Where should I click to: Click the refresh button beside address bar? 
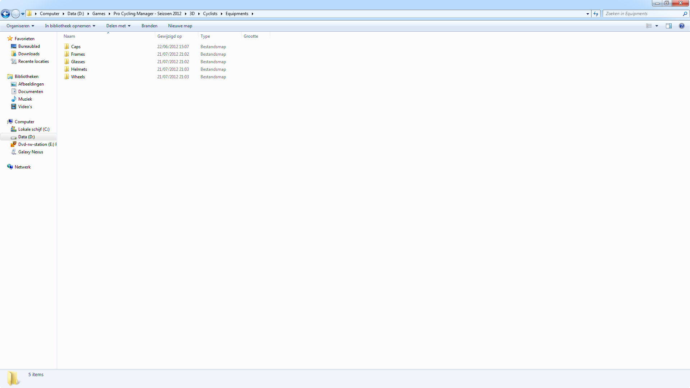[x=596, y=14]
